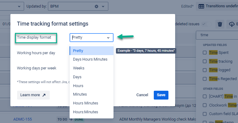
Task: Open the Time display format dropdown
Action: 91,37
